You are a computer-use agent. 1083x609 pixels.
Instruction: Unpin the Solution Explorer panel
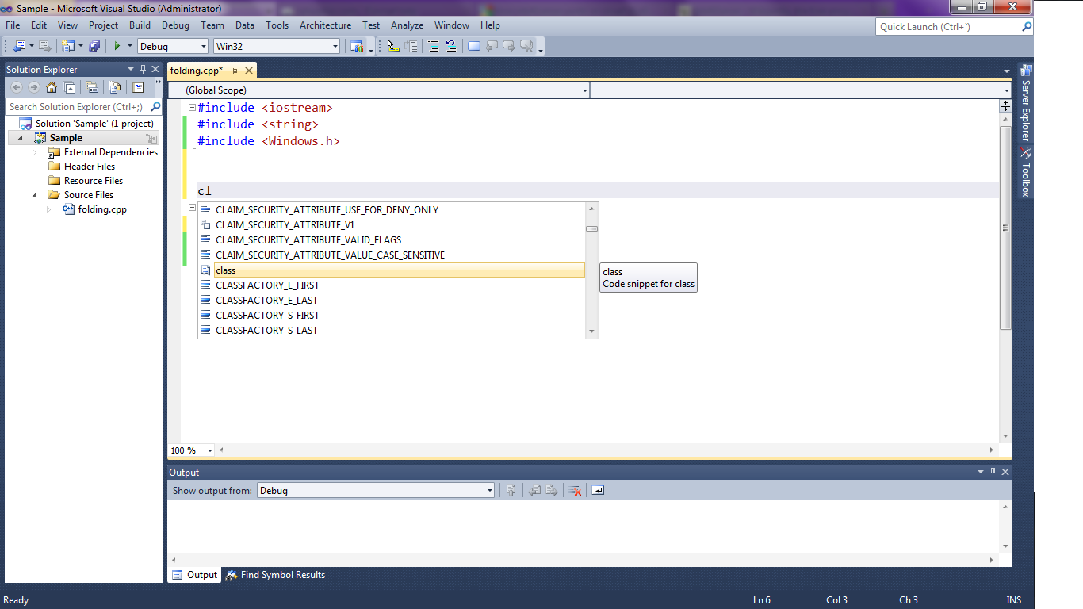143,69
